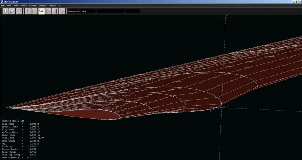
Task: Click the Open Project folder icon
Action: [12, 11]
